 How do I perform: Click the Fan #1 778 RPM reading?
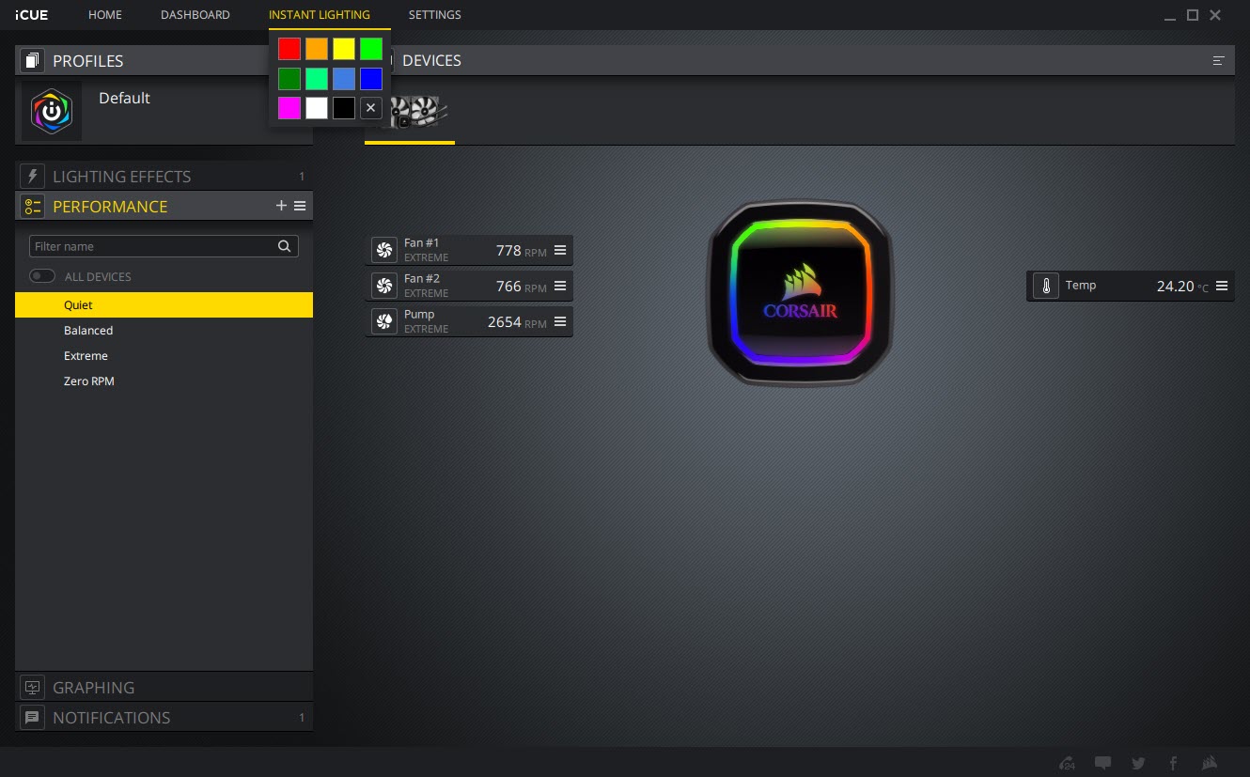pos(521,251)
